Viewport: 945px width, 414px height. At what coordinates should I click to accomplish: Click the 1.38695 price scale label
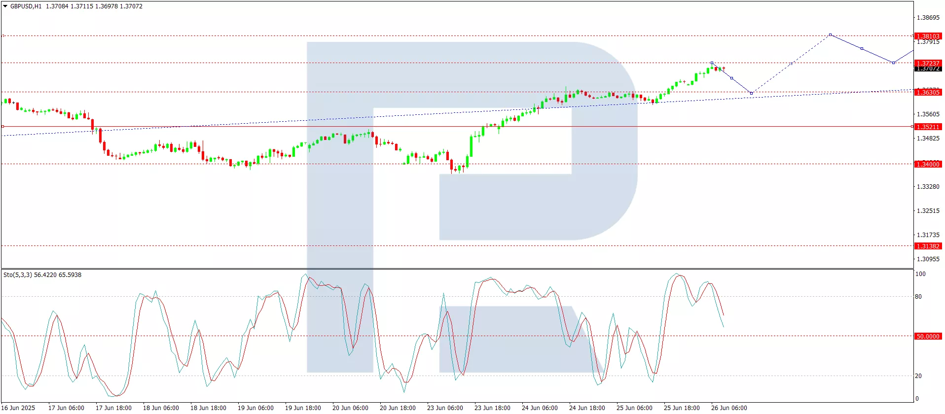pos(928,18)
